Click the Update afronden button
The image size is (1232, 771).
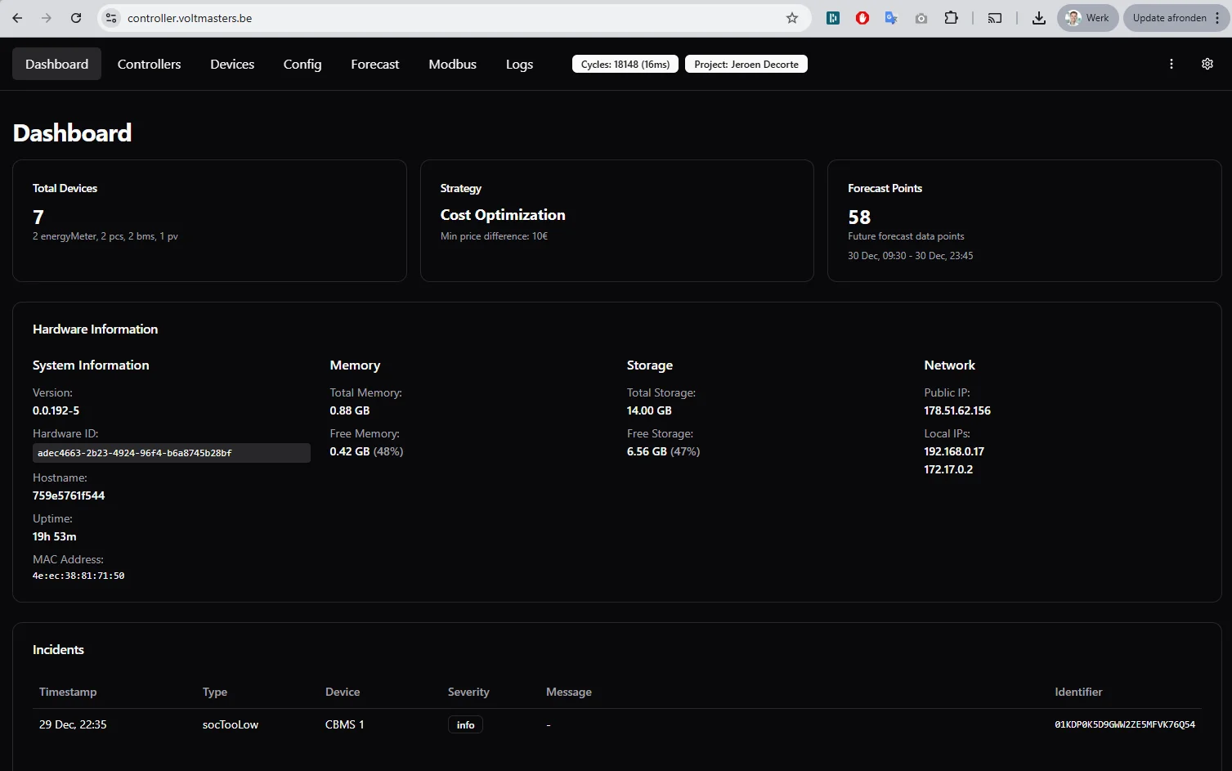pos(1176,18)
